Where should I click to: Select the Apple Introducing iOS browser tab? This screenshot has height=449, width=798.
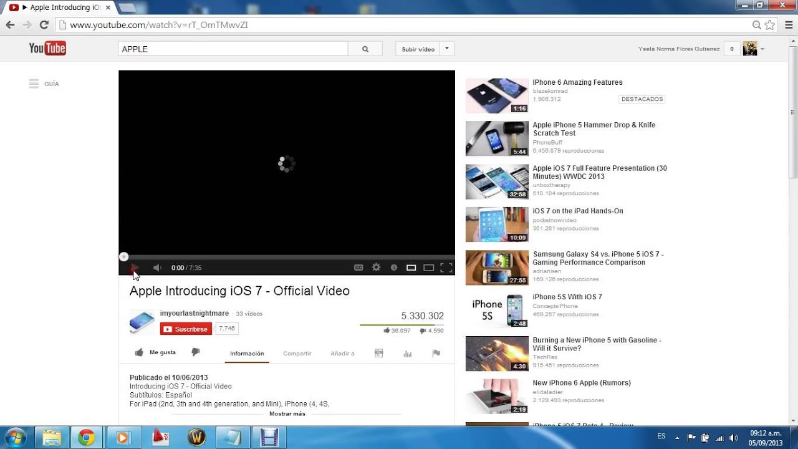click(x=60, y=7)
